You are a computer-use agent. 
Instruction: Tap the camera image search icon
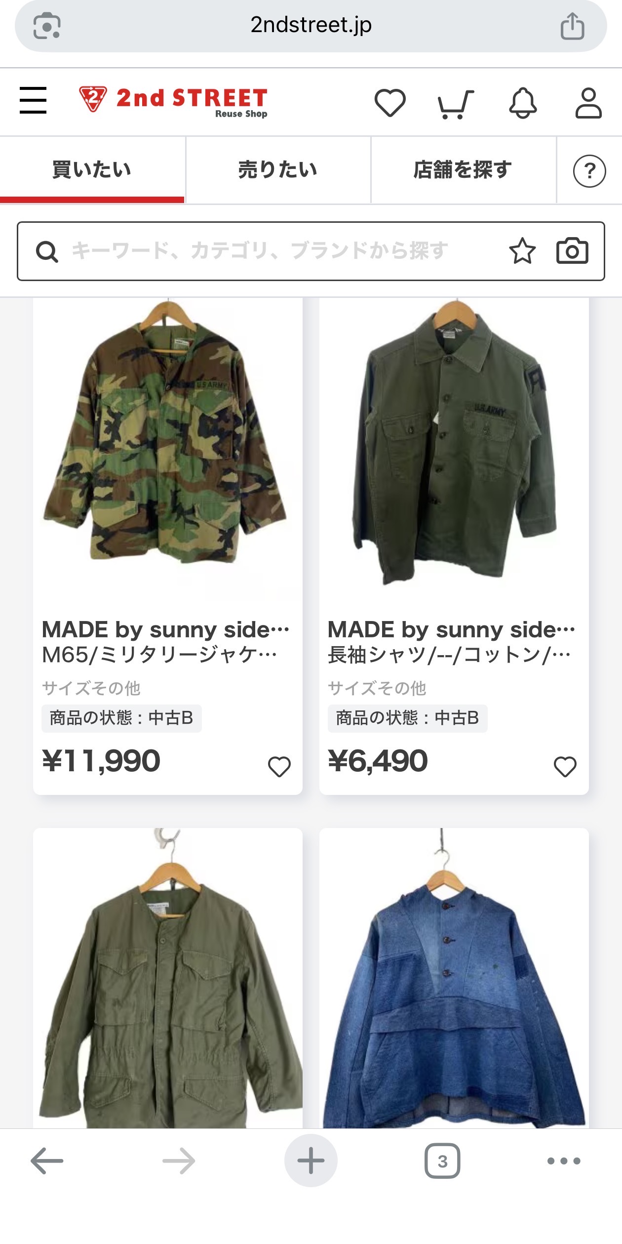click(572, 251)
